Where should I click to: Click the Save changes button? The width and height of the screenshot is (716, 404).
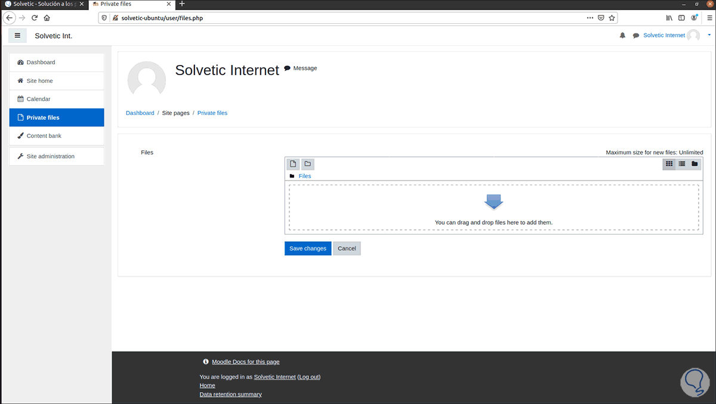coord(307,248)
